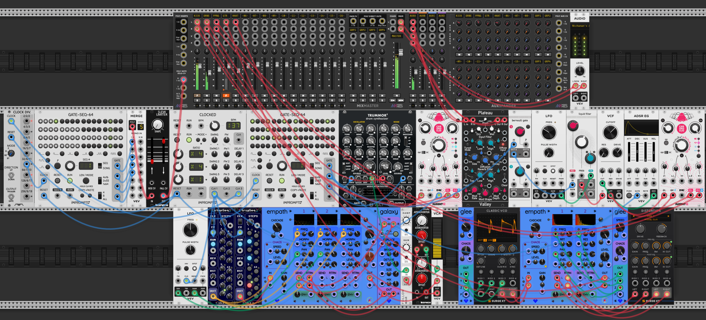Screen dimensions: 706x320
Task: Toggle the MON mono button on MixMaster
Action: [x=401, y=100]
